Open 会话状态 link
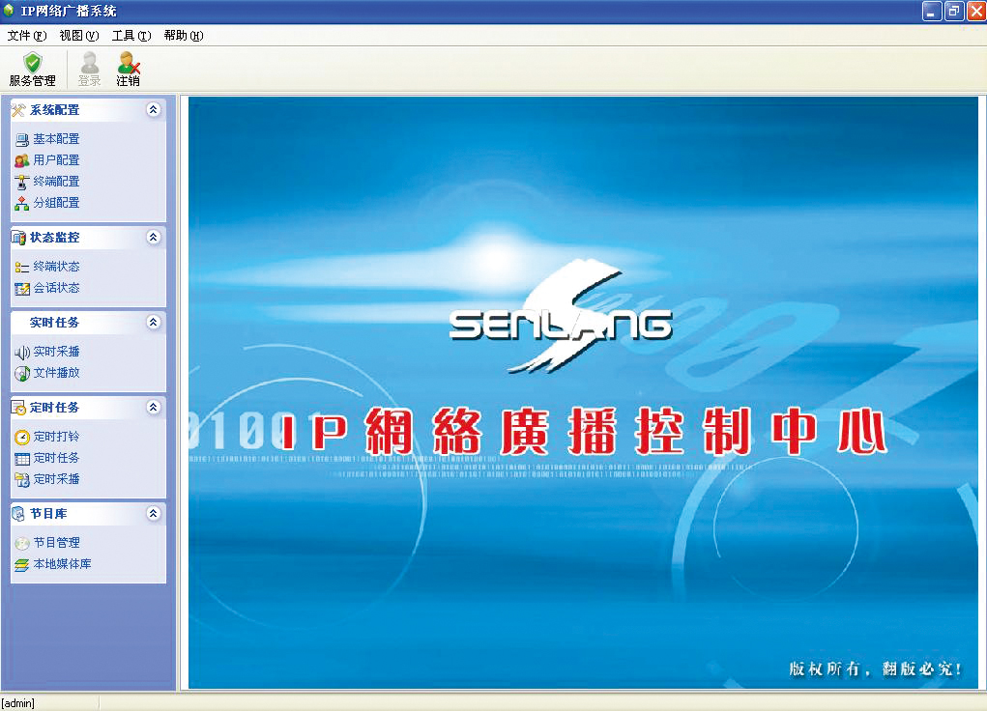 pos(57,288)
